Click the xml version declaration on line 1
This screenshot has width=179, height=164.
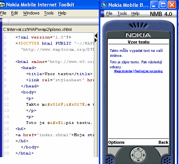pyautogui.click(x=43, y=37)
